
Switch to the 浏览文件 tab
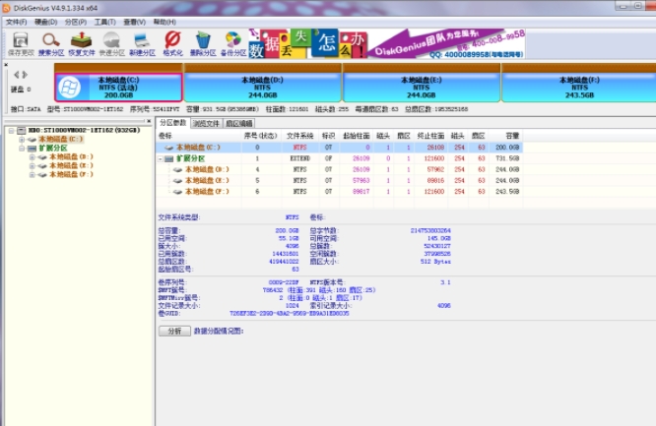pos(207,123)
